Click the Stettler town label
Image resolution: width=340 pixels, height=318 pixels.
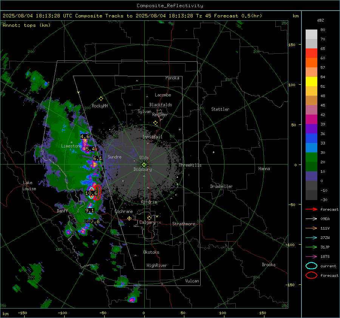tap(220, 109)
